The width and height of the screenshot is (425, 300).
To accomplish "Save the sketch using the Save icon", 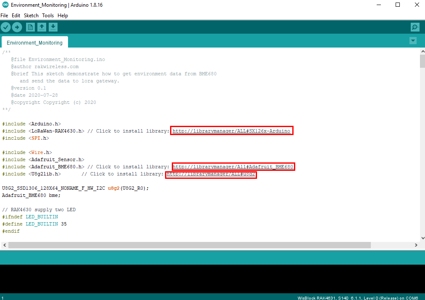I will tap(53, 27).
